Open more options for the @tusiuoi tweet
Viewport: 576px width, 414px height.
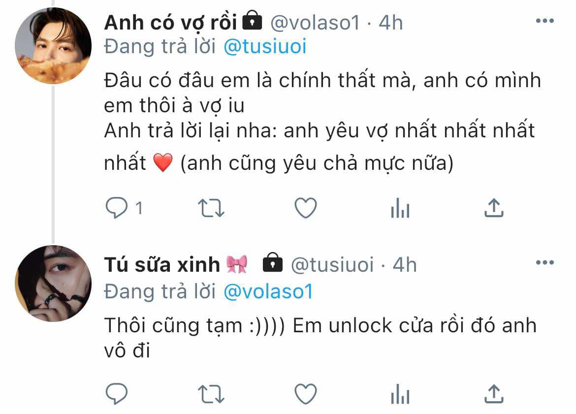545,263
